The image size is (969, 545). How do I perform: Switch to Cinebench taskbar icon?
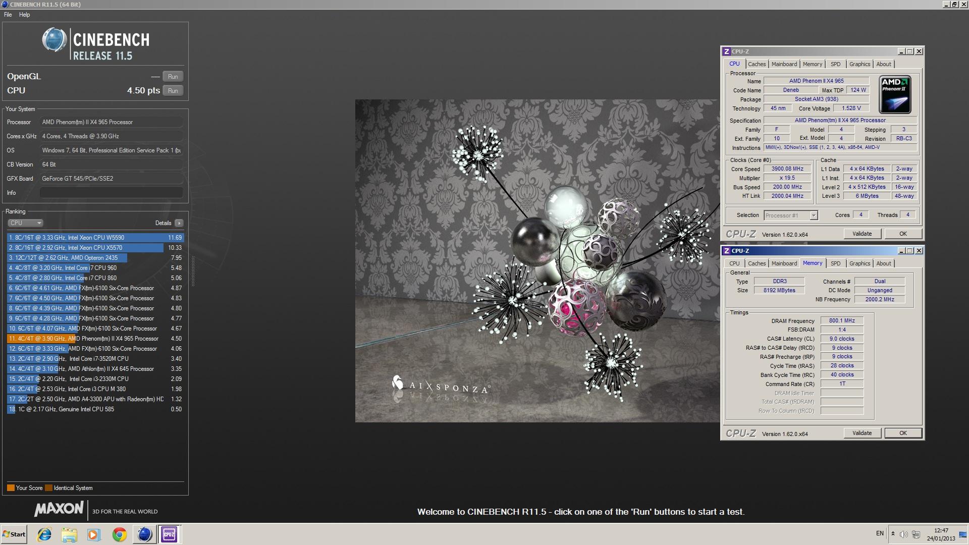pyautogui.click(x=144, y=534)
